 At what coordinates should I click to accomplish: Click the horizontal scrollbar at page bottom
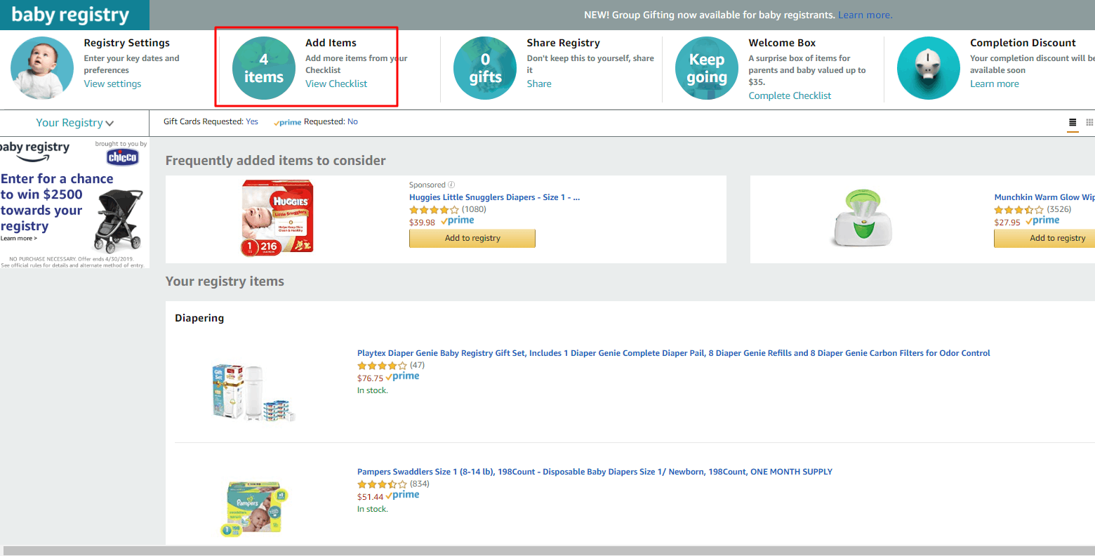tap(547, 551)
